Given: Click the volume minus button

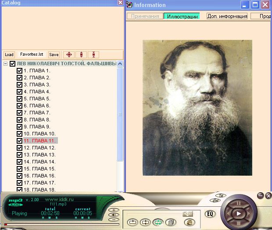Looking at the screenshot, I should [x=114, y=219].
